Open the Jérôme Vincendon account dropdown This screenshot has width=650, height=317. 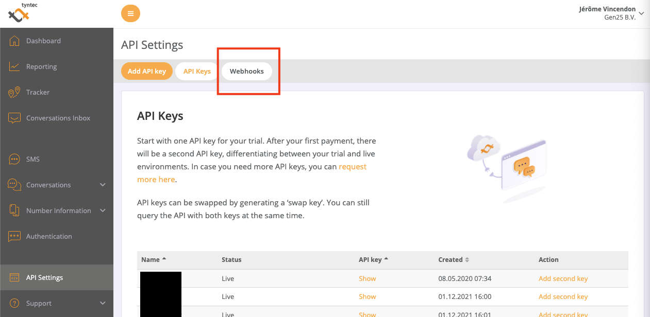pos(641,13)
